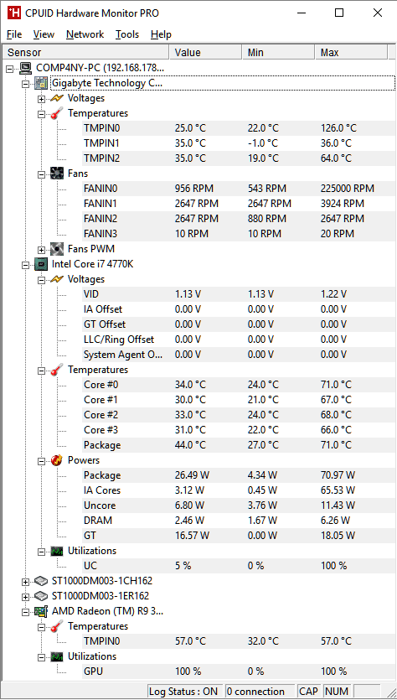This screenshot has height=700, width=397.
Task: Collapse the Powers node
Action: [42, 461]
